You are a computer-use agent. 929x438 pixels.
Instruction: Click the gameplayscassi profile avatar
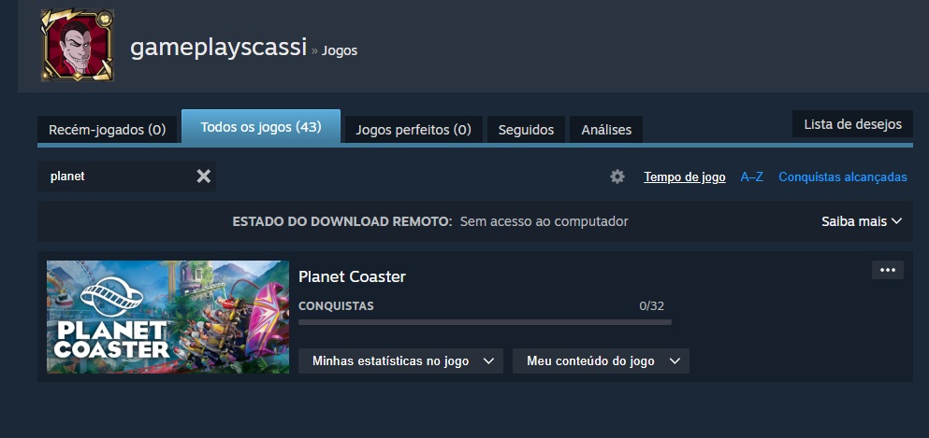pos(77,46)
